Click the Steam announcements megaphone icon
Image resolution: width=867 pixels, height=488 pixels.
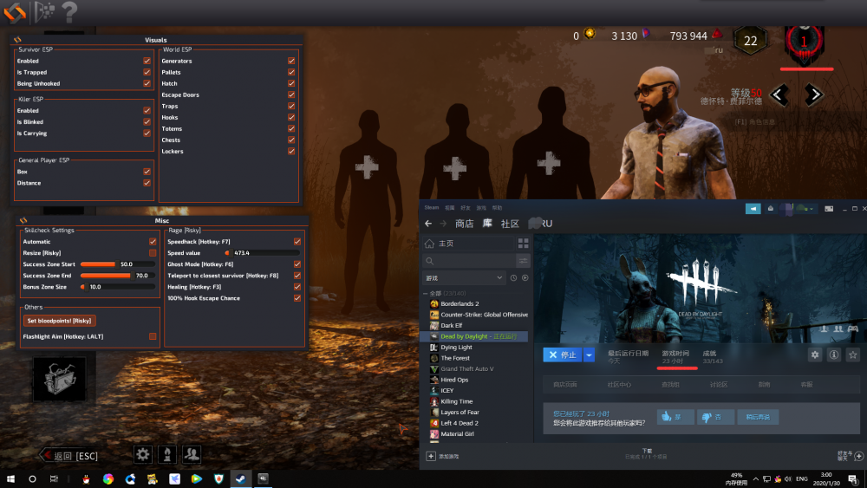[x=753, y=208]
